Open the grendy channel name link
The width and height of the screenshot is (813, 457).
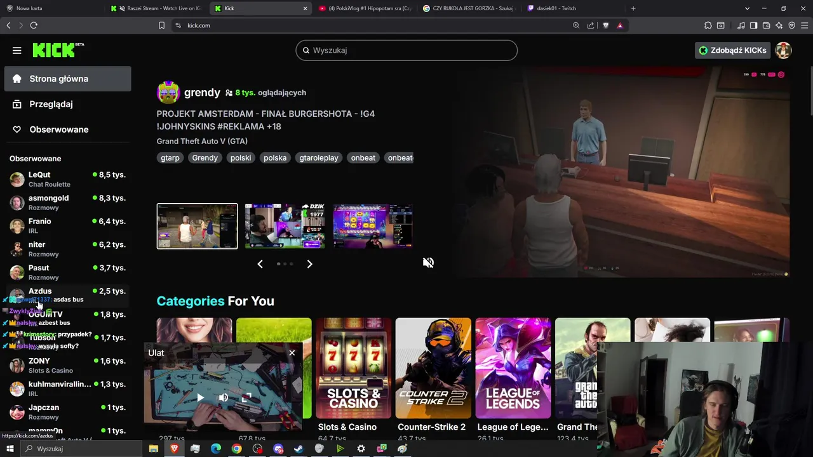pos(202,93)
